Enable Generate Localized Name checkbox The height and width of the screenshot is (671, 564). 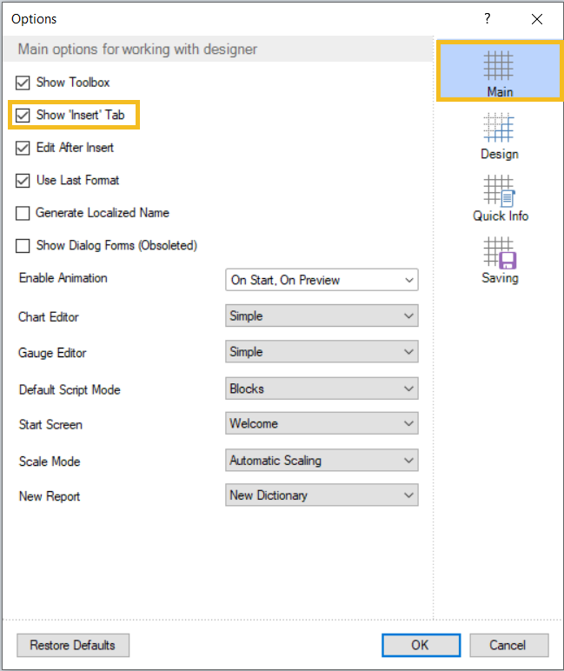(x=23, y=213)
